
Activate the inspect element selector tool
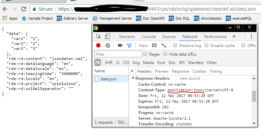pyautogui.click(x=99, y=37)
